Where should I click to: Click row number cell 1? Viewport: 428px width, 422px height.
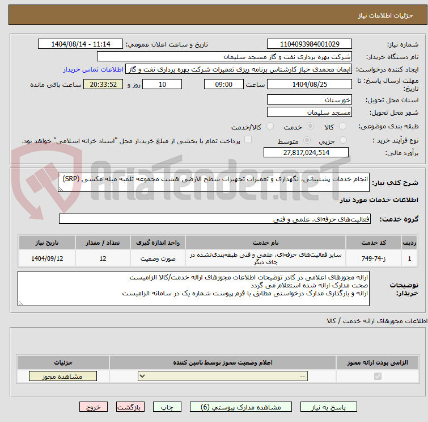click(409, 258)
